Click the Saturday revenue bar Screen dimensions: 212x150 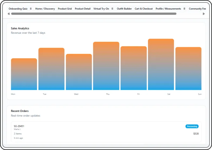coord(161,64)
